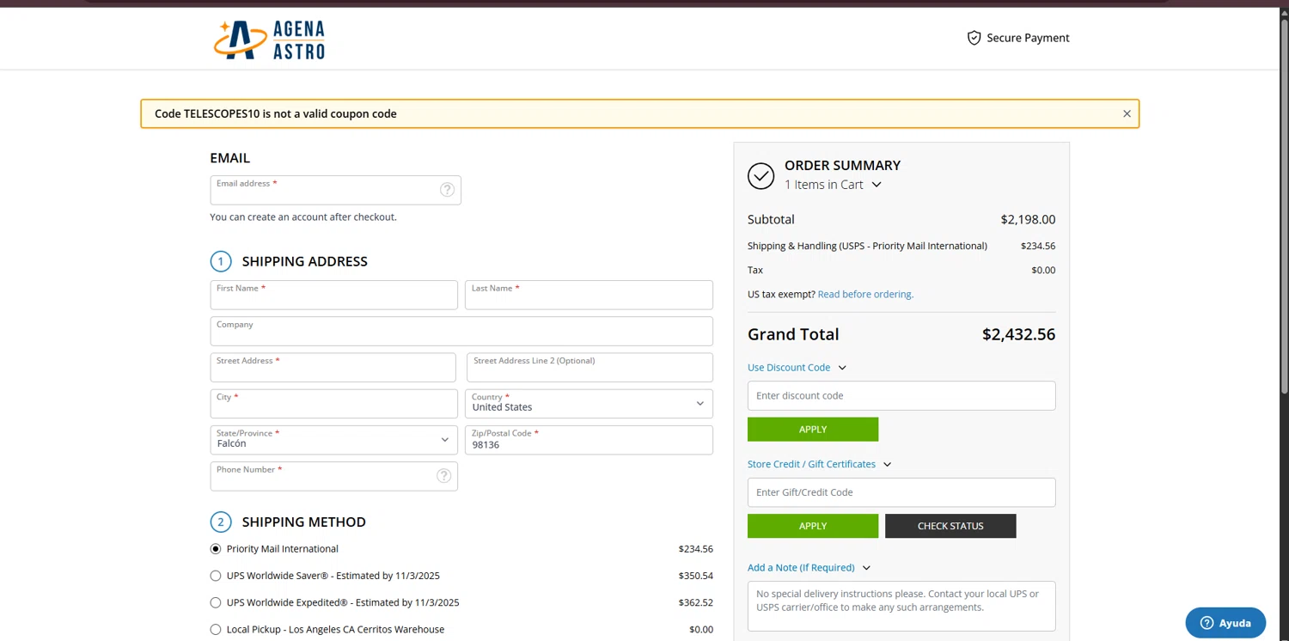Open the Read before ordering link

865,294
